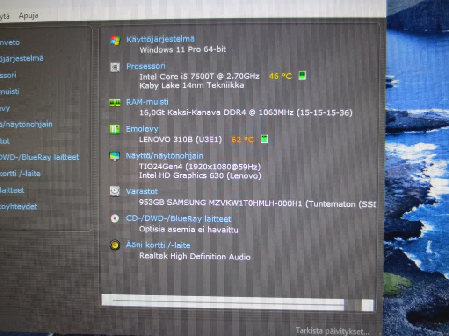Open the Näyttö/näytönohjain heading link
The height and width of the screenshot is (336, 449).
[165, 156]
